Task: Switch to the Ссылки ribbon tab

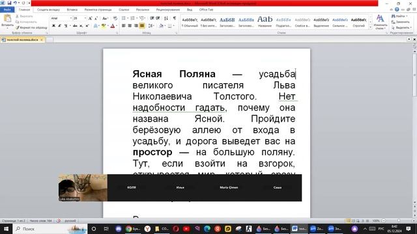Action: tap(124, 10)
